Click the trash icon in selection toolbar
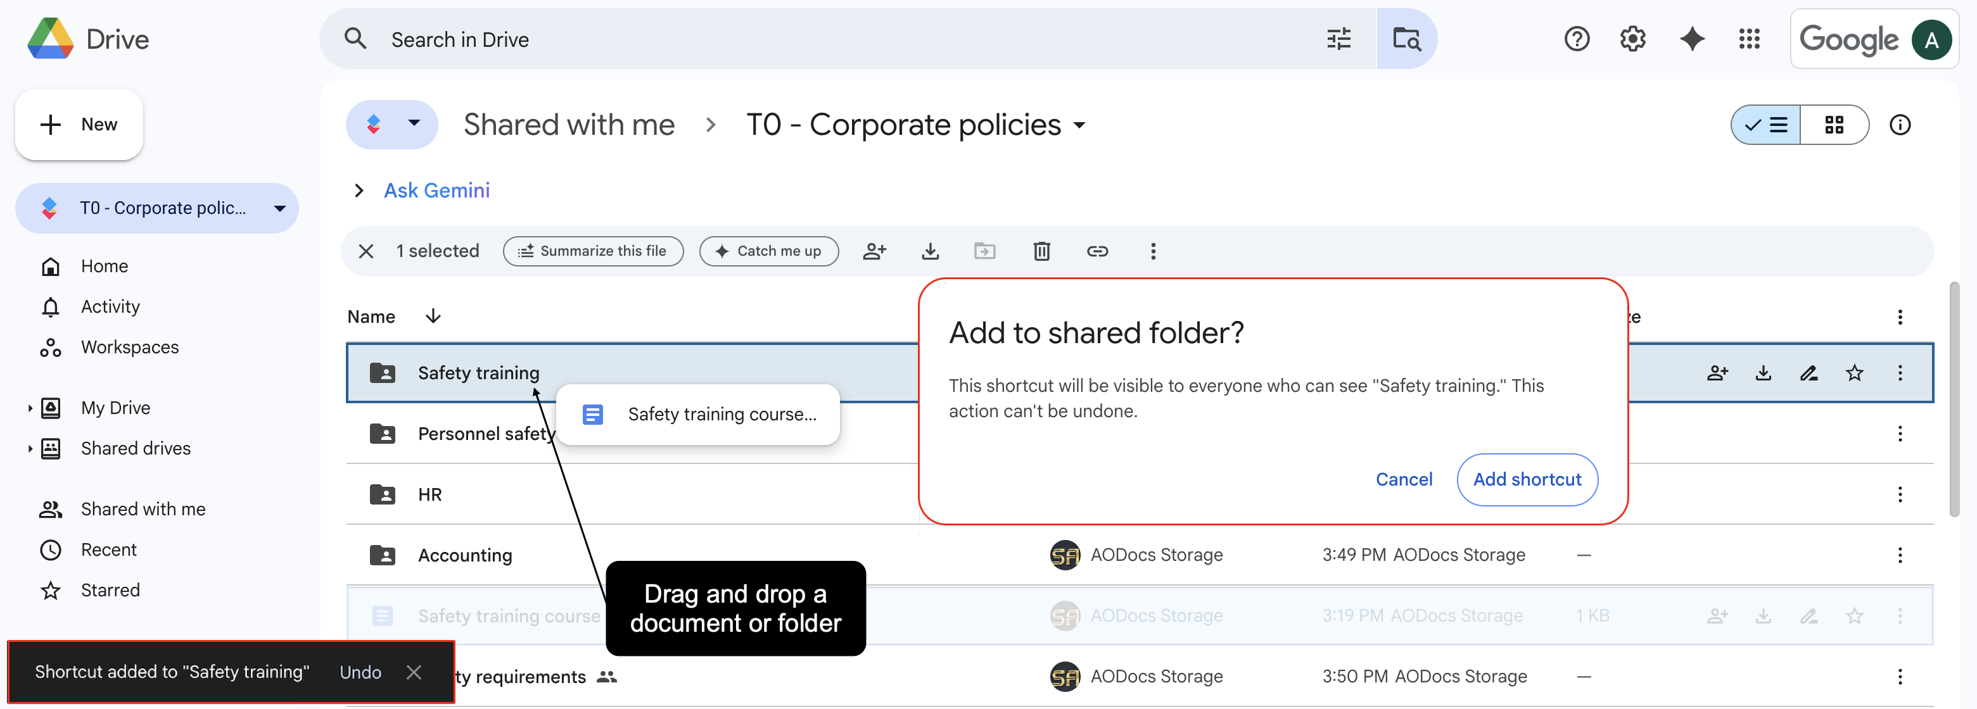Screen dimensions: 1977x709 (x=1041, y=251)
